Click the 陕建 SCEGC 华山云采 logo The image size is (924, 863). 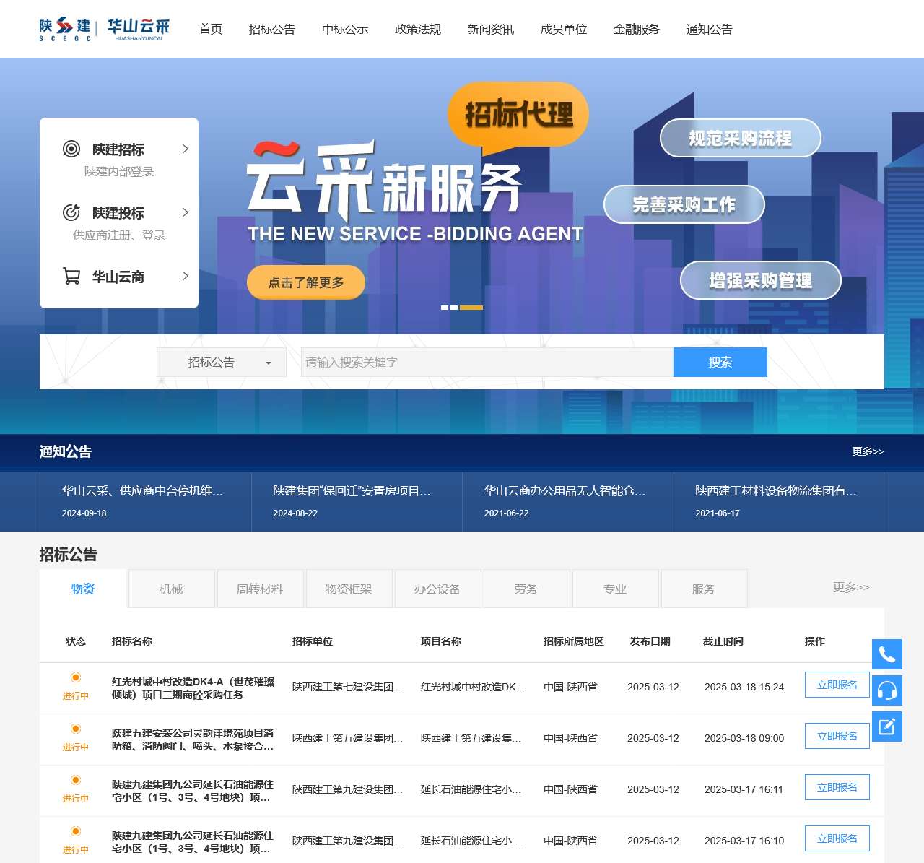click(x=105, y=29)
